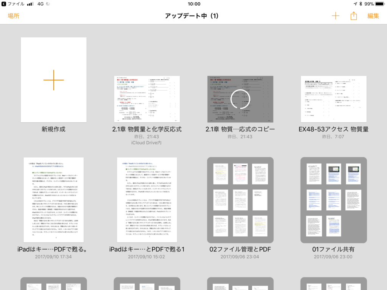Tap the アップデート中 (1) title

[x=192, y=16]
